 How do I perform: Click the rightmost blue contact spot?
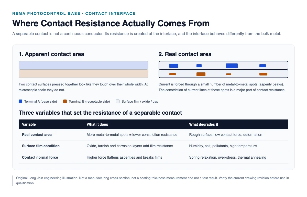(x=262, y=66)
